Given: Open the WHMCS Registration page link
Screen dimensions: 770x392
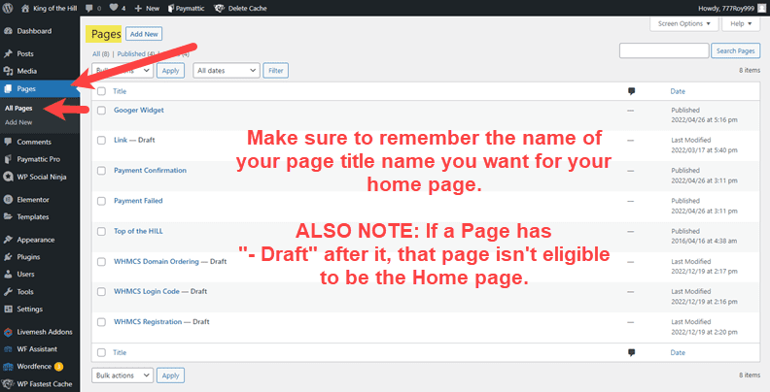Looking at the screenshot, I should [x=148, y=322].
